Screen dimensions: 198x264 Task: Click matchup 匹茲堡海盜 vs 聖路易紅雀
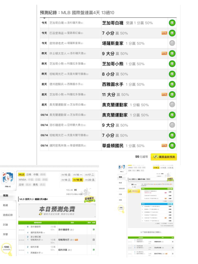point(66,33)
